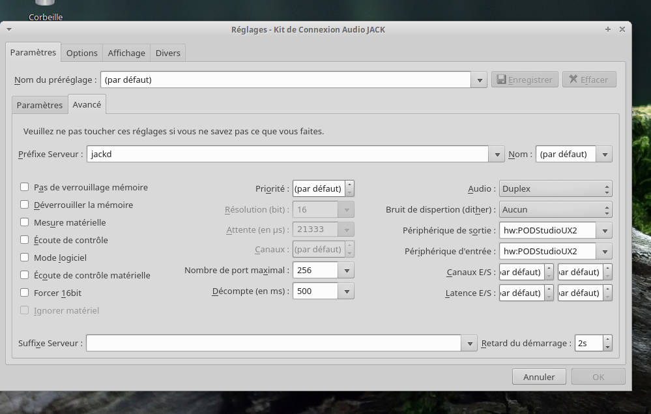Expand the Préfixe Serveur dropdown arrow
The image size is (651, 414).
click(497, 154)
